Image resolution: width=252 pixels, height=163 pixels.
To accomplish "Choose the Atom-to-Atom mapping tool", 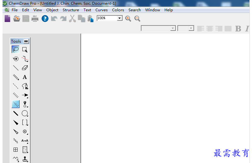I will point(25,141).
